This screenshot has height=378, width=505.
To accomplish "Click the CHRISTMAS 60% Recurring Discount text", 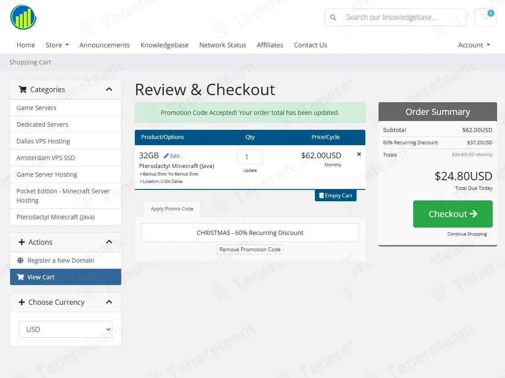I will (x=250, y=232).
